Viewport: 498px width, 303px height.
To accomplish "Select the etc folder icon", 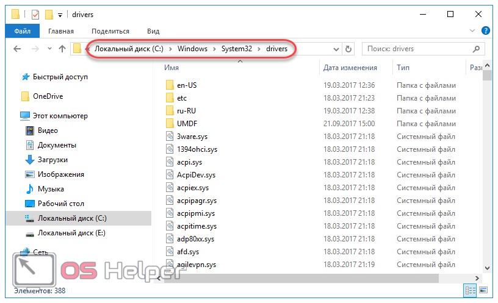I will [170, 98].
